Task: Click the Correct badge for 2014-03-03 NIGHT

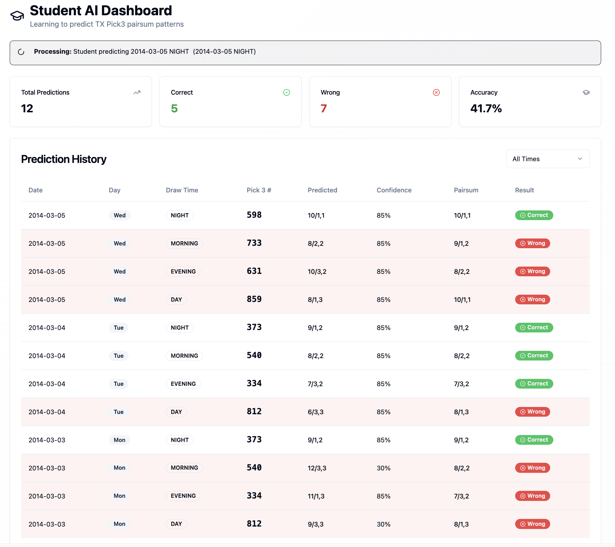Action: click(x=534, y=440)
